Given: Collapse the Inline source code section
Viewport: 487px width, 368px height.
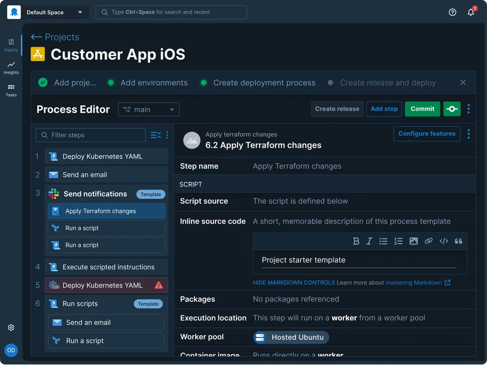Looking at the screenshot, I should pyautogui.click(x=213, y=222).
